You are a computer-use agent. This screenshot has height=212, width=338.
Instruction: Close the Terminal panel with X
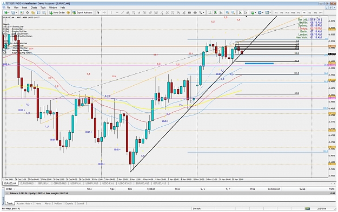click(x=3, y=187)
